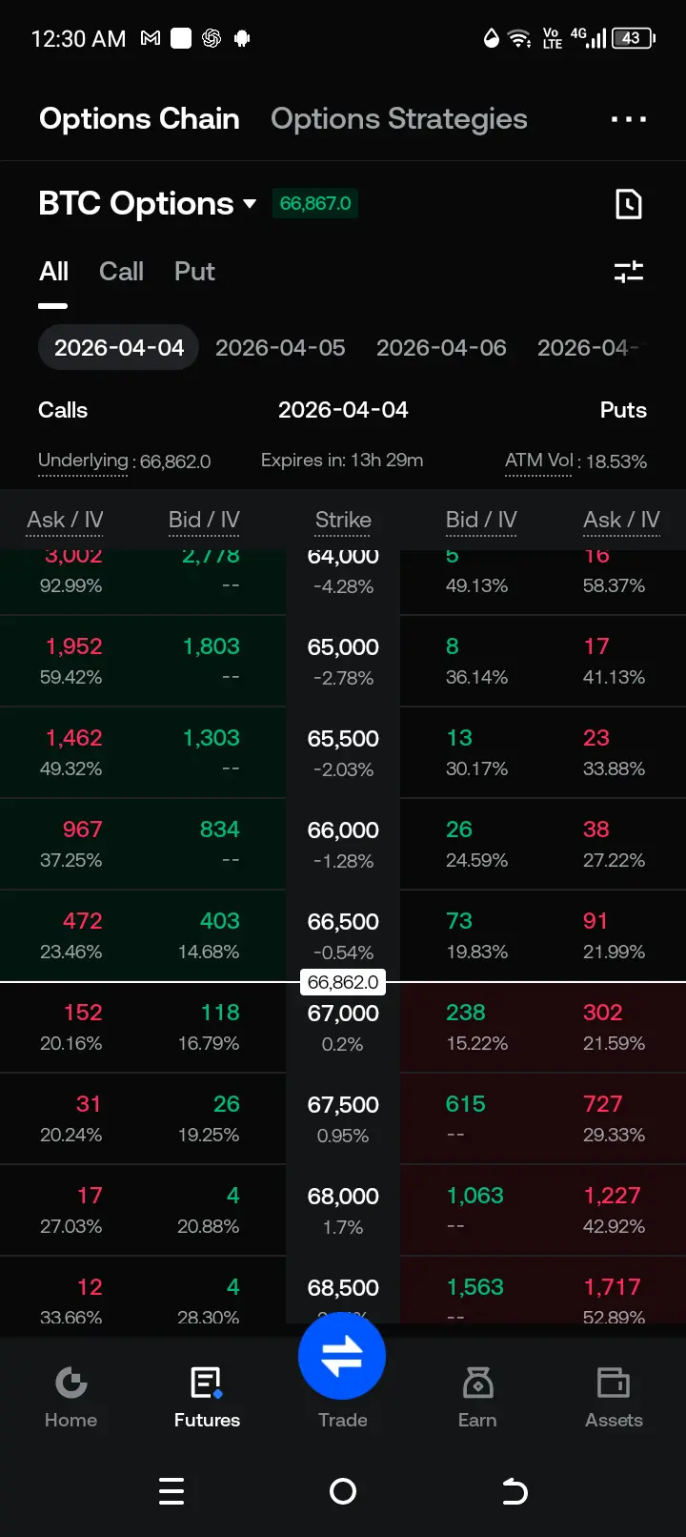Viewport: 686px width, 1537px height.
Task: Switch to Options Strategies tab
Action: (399, 119)
